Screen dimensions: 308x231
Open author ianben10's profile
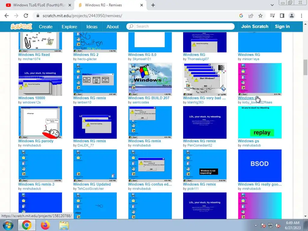point(85,102)
